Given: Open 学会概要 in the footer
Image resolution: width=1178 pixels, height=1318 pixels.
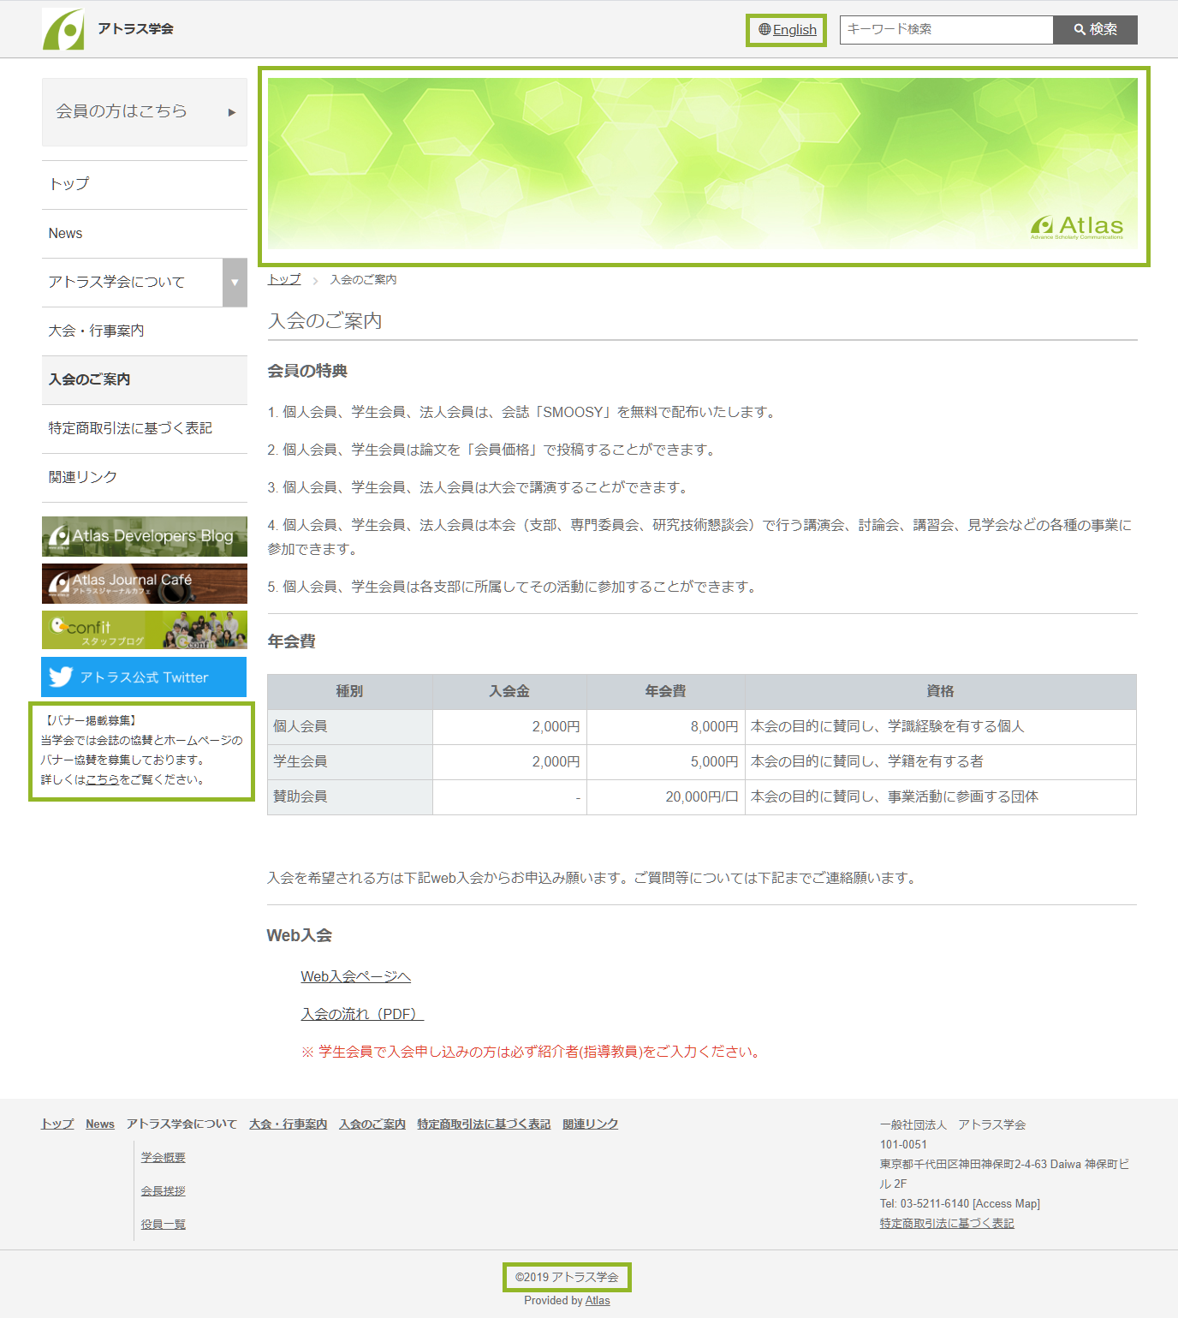Looking at the screenshot, I should (x=163, y=1158).
